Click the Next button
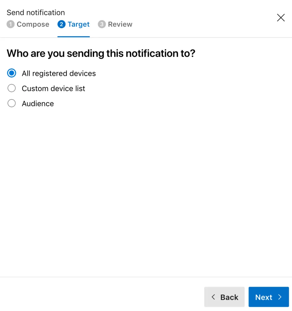The width and height of the screenshot is (292, 311). click(269, 297)
